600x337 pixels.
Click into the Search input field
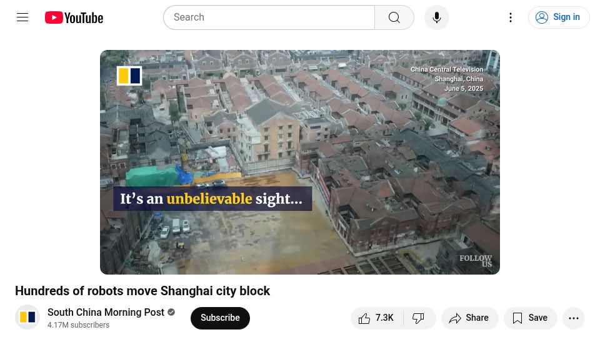(269, 17)
